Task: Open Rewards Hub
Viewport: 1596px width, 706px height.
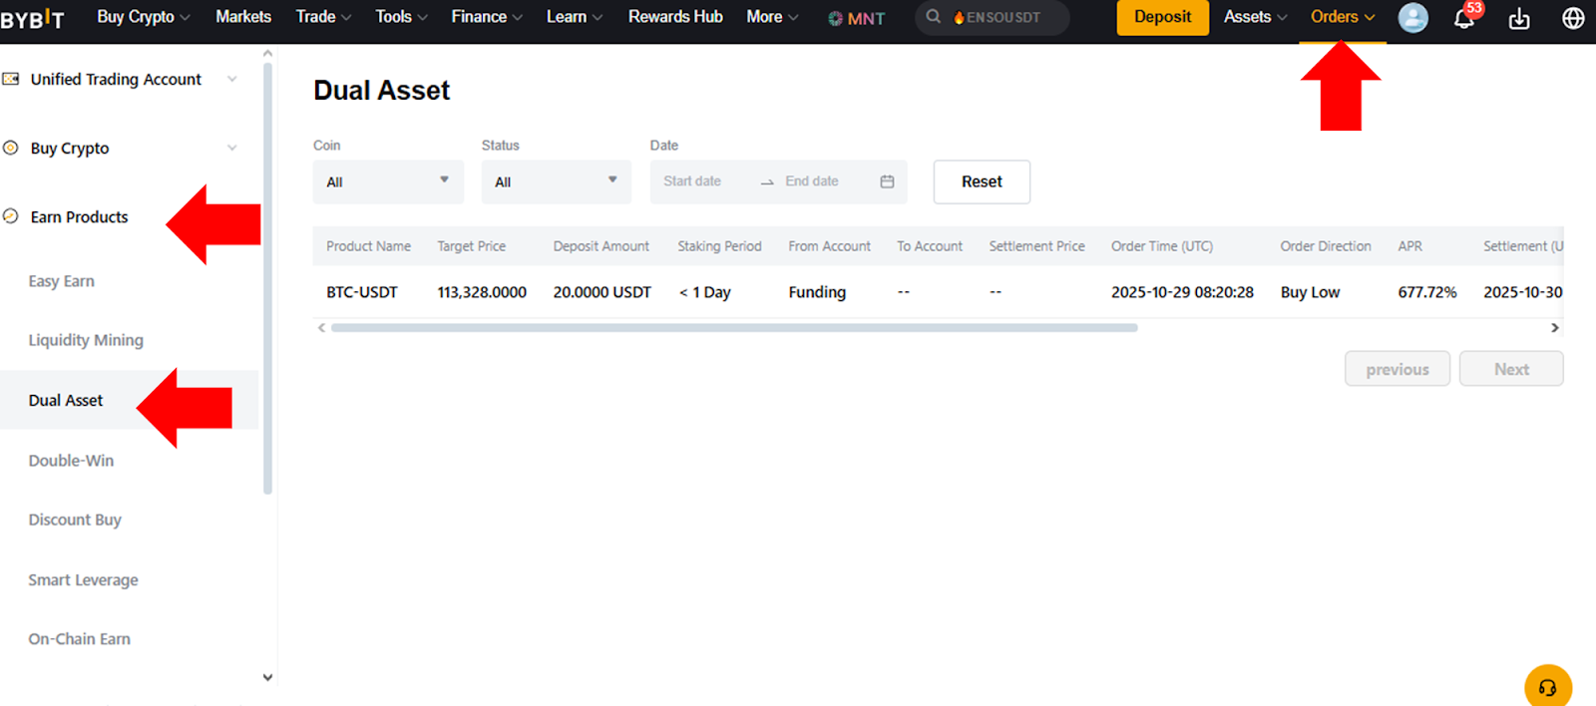Action: (x=675, y=17)
